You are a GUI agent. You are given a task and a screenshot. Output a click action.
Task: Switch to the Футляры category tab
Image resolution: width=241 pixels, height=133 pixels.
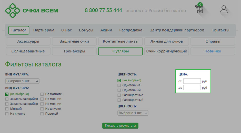120,51
